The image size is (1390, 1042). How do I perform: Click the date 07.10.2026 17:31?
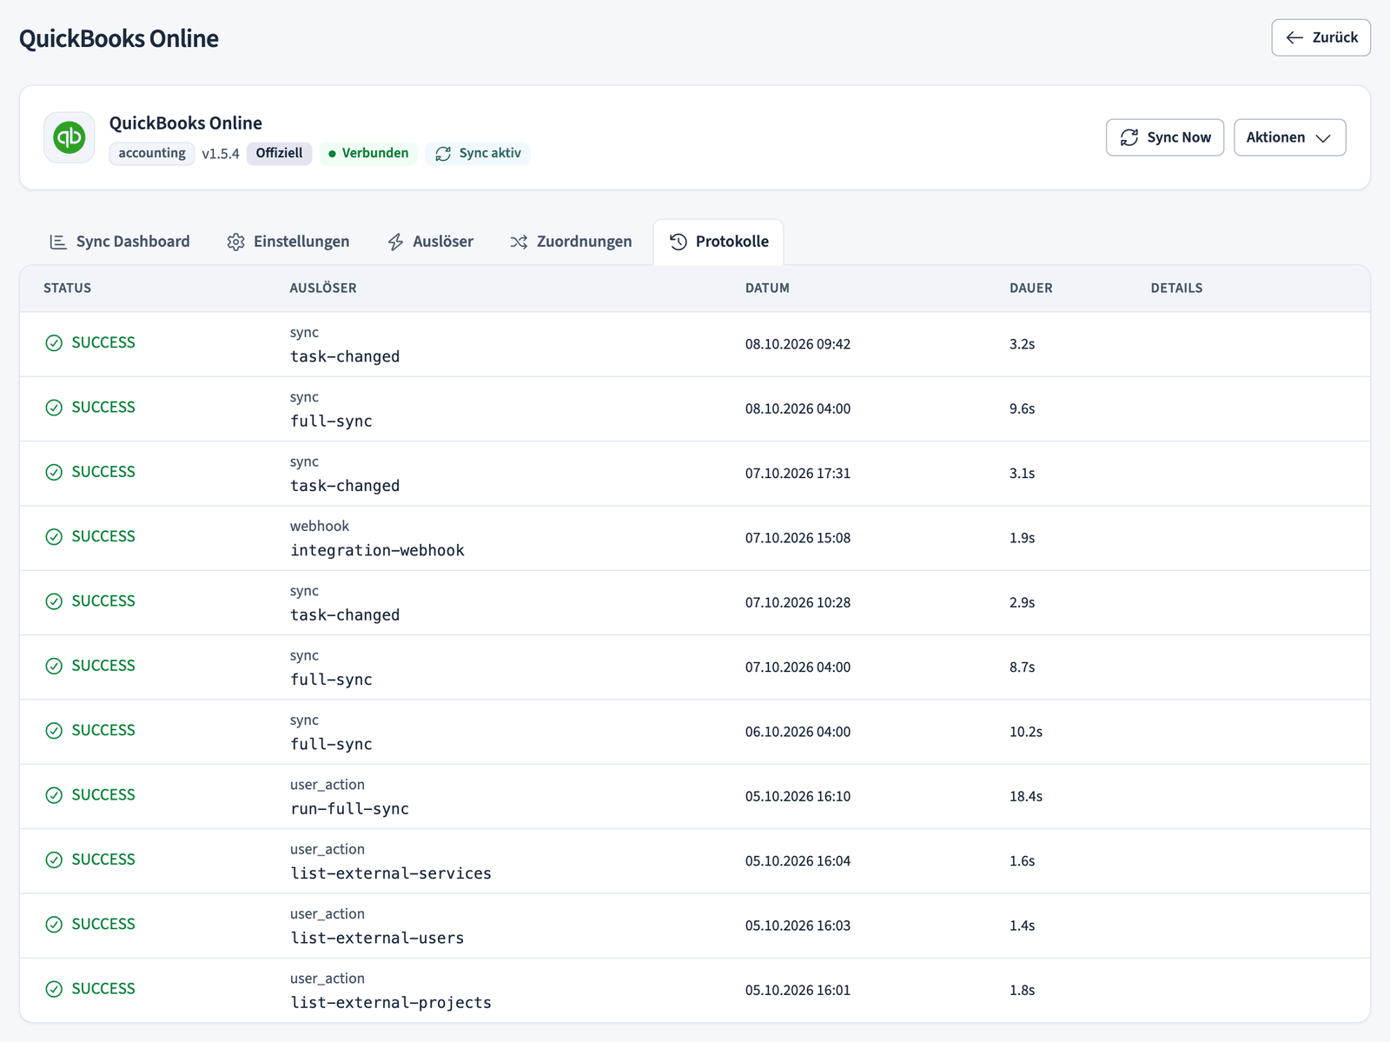798,474
